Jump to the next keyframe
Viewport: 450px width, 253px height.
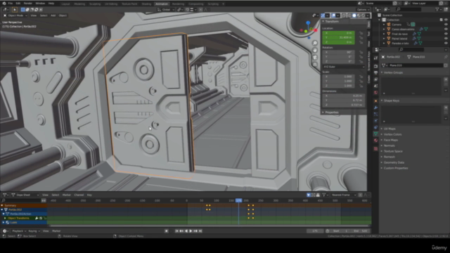tap(195, 231)
